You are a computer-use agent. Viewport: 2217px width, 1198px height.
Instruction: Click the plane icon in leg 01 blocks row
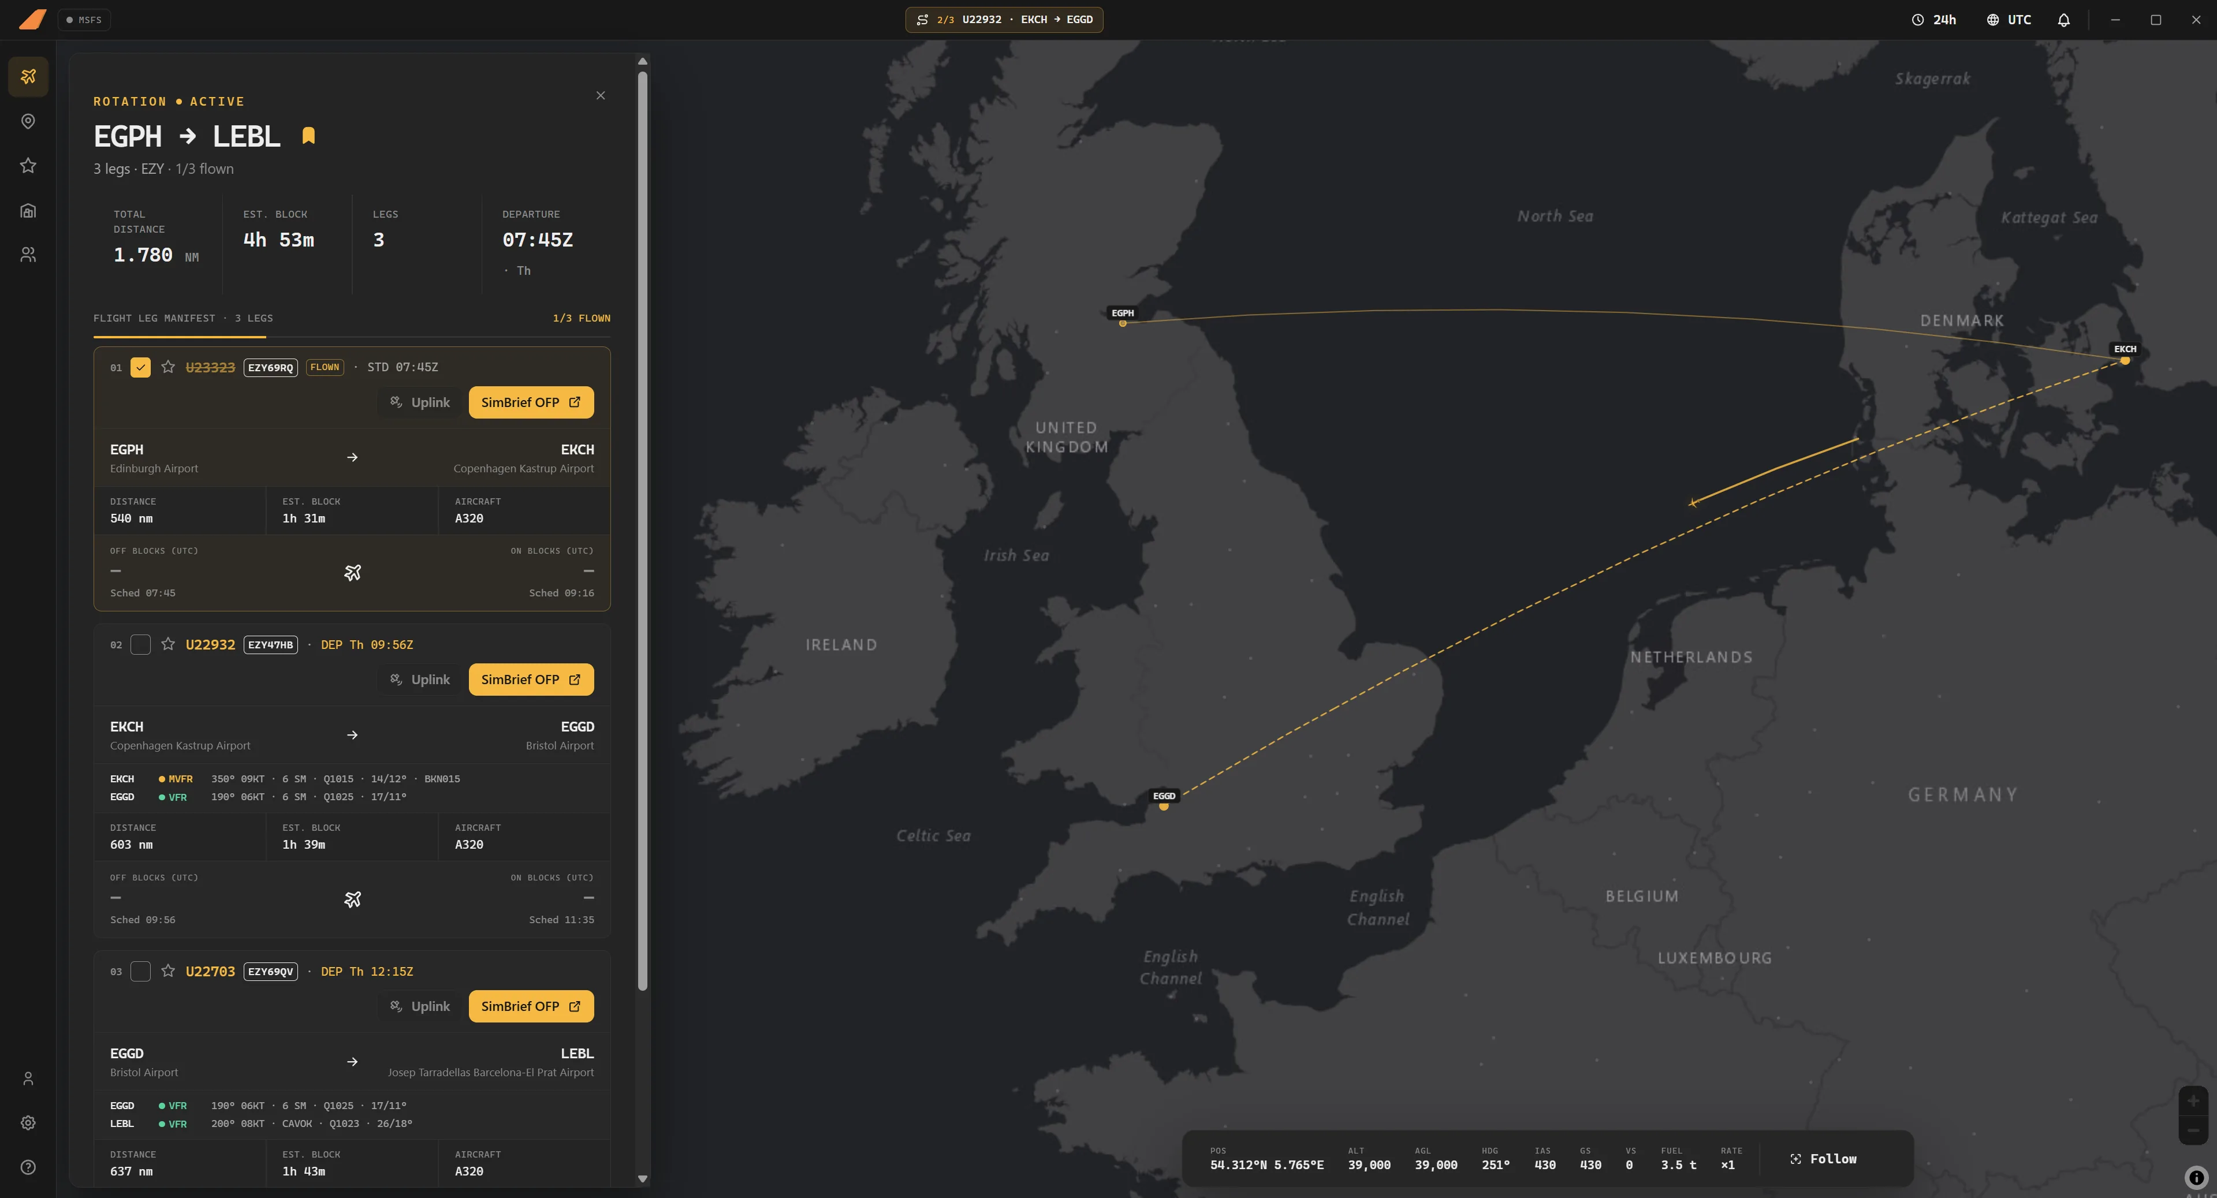tap(352, 573)
